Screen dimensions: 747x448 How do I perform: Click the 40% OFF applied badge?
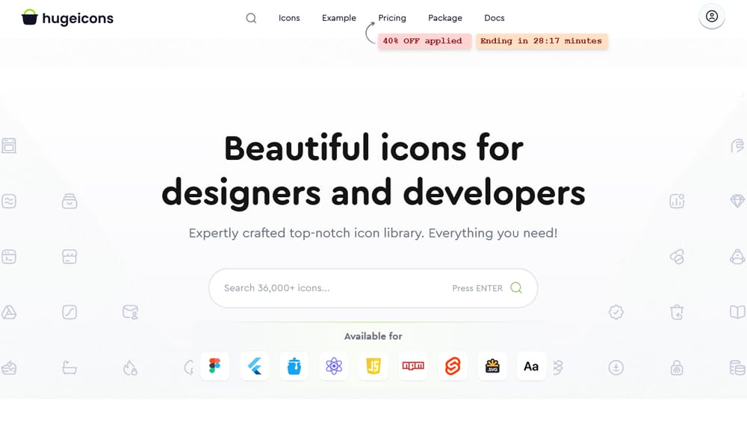424,41
